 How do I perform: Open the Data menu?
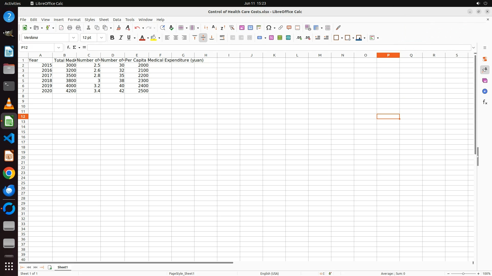[x=117, y=20]
